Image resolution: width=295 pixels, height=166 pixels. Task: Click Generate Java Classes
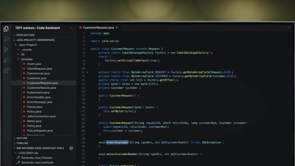[37, 158]
